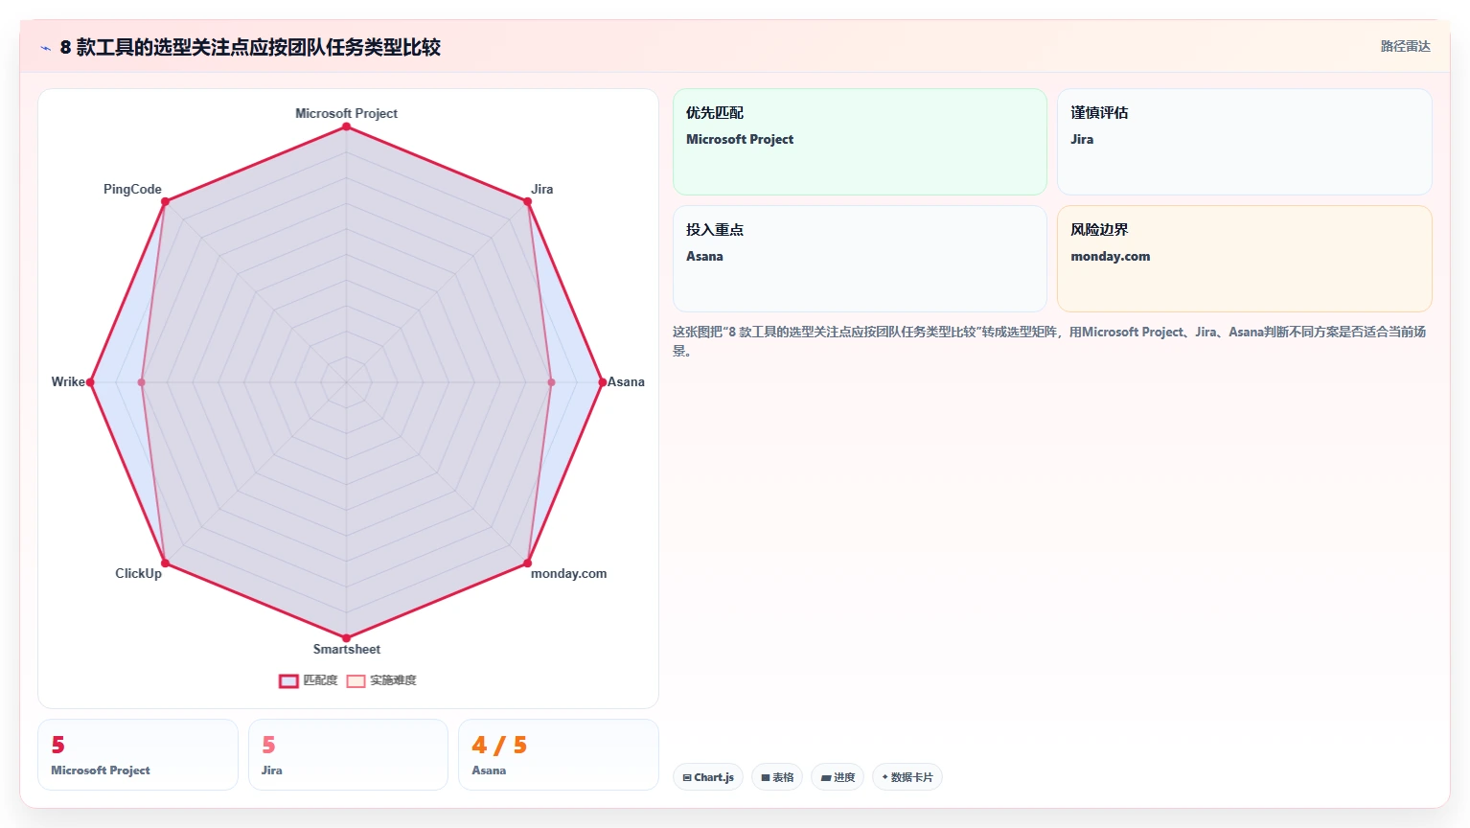Click the Asana inner 实施难度 data point
Viewport: 1470px width, 828px height.
[551, 382]
